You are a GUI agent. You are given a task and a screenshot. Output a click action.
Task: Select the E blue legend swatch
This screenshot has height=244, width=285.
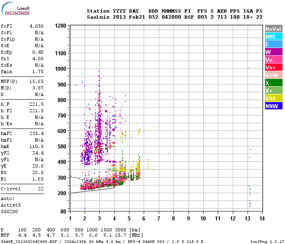[274, 44]
